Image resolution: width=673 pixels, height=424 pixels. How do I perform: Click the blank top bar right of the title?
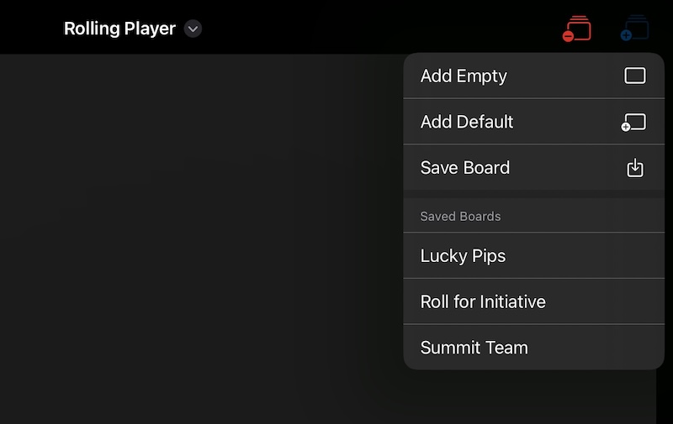click(379, 29)
